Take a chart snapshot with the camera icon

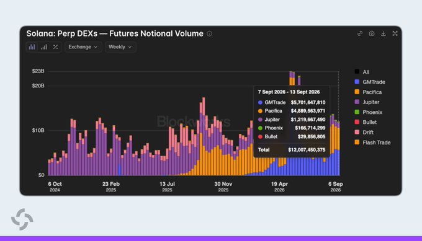(x=372, y=33)
